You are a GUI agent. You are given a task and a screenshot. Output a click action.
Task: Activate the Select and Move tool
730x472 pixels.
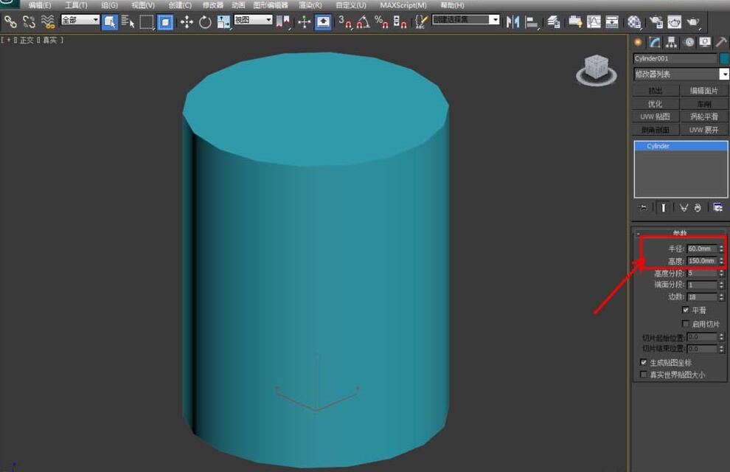(x=187, y=22)
